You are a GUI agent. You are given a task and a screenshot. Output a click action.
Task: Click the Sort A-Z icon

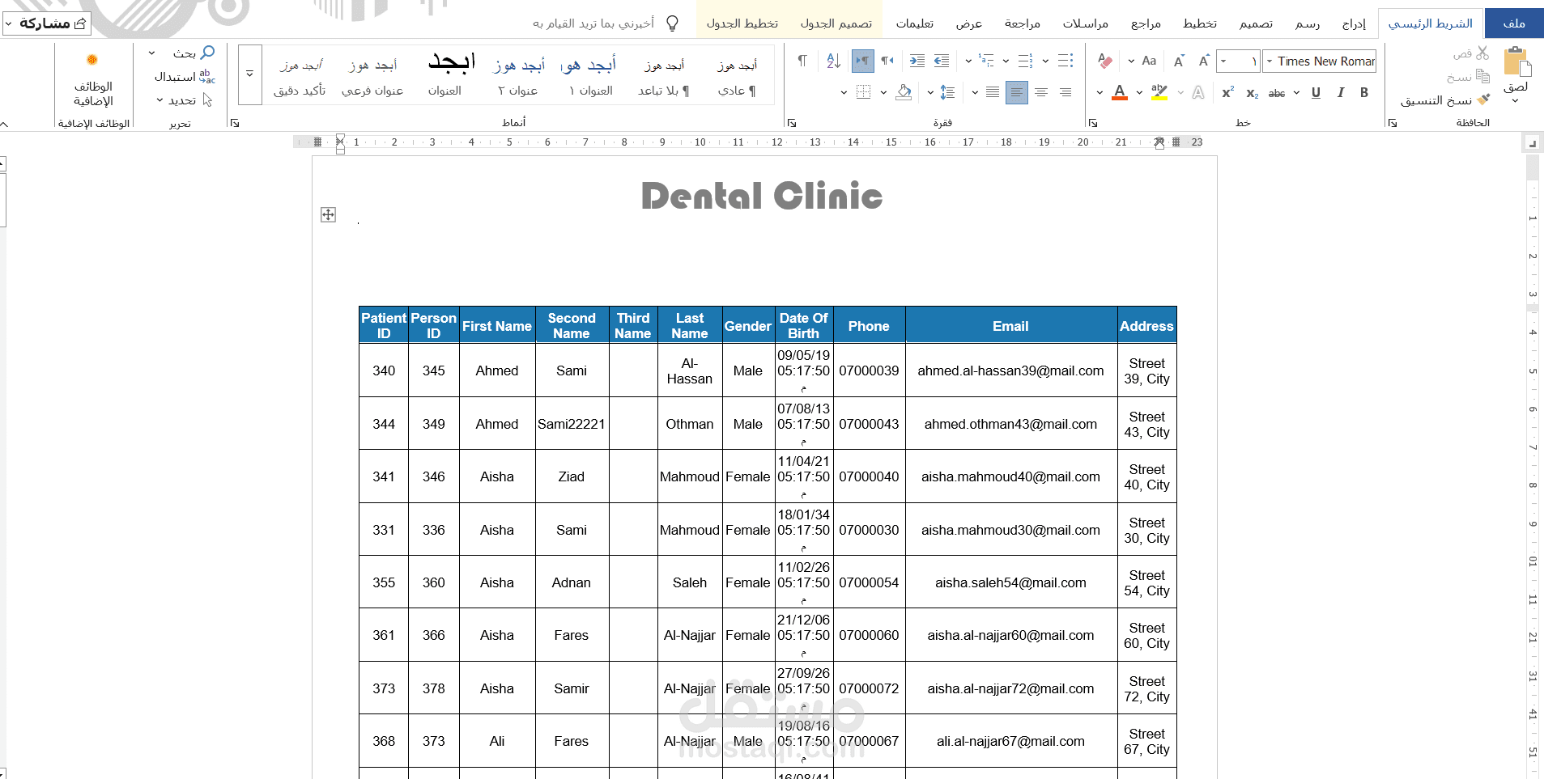(833, 61)
